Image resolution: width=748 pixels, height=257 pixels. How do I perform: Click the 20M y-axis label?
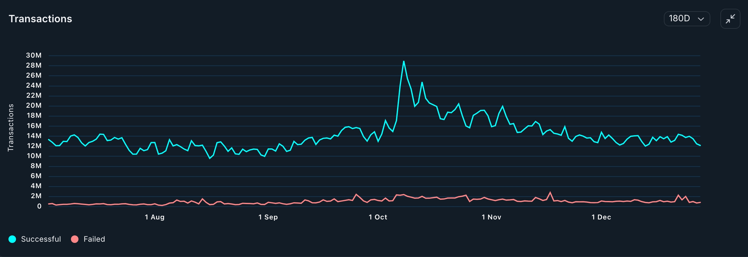[x=34, y=105]
